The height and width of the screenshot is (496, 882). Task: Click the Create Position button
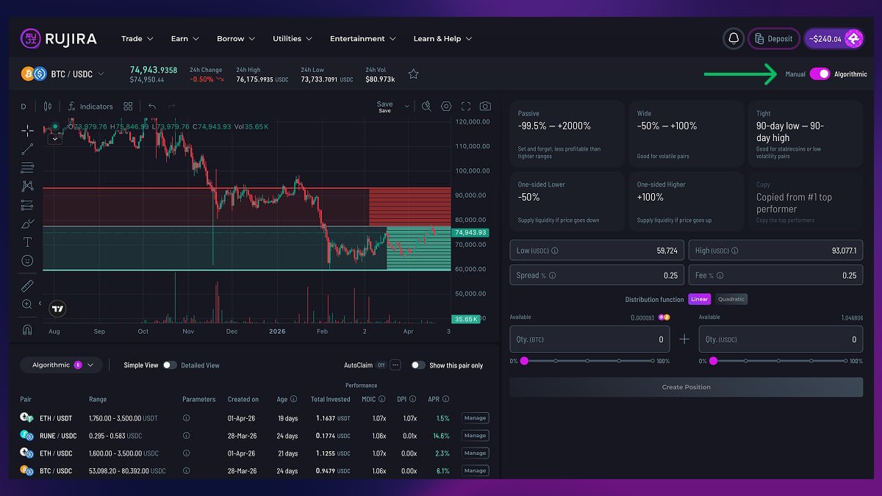(x=686, y=387)
